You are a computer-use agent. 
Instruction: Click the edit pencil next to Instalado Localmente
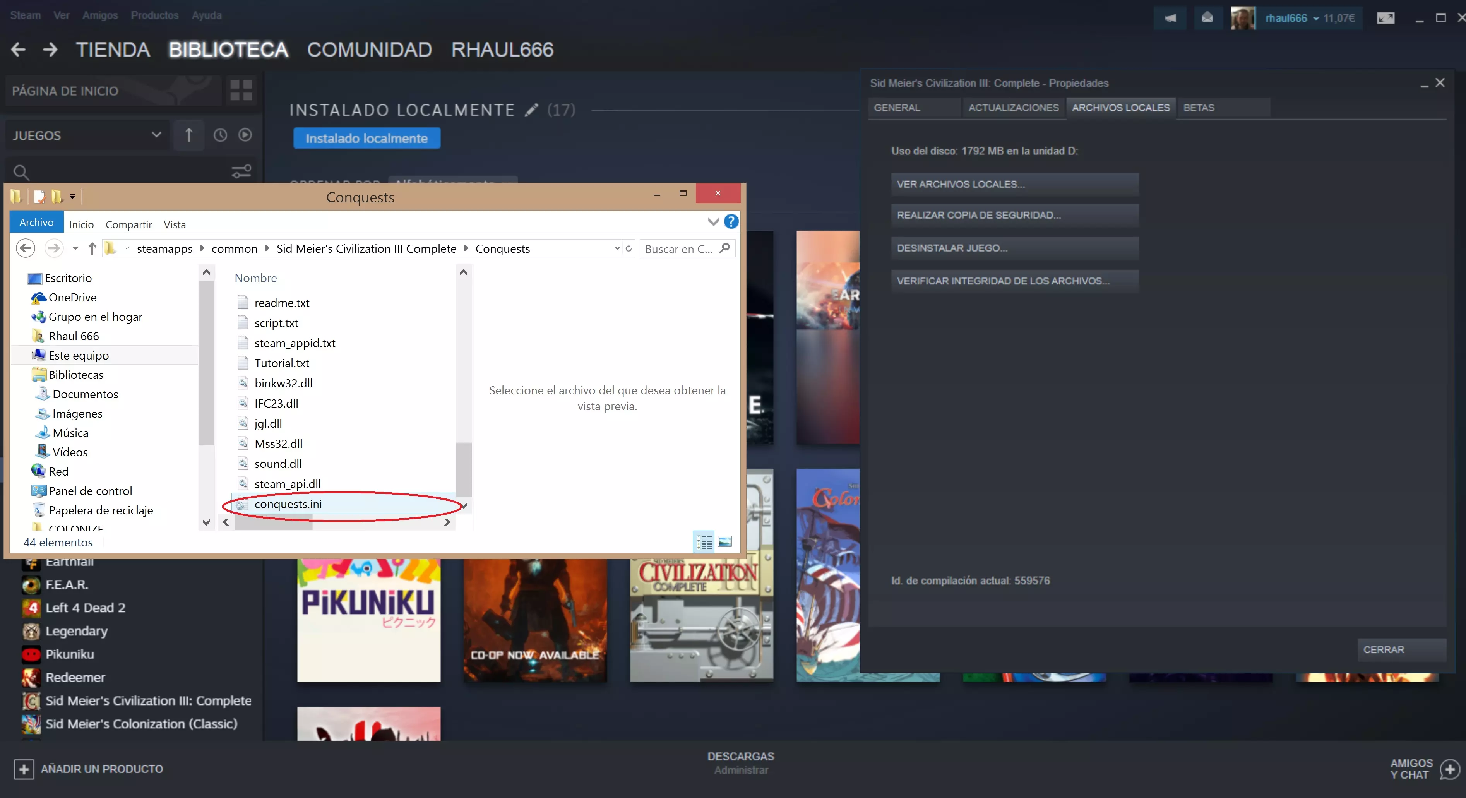point(531,110)
